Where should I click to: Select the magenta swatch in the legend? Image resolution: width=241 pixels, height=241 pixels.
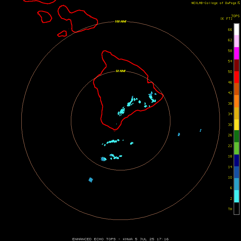[x=236, y=53]
